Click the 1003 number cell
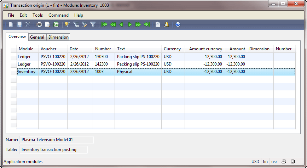Screen dimensions: 307x168 pos(104,72)
